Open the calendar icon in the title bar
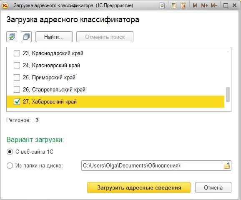The height and width of the screenshot is (200, 241). coord(183,5)
